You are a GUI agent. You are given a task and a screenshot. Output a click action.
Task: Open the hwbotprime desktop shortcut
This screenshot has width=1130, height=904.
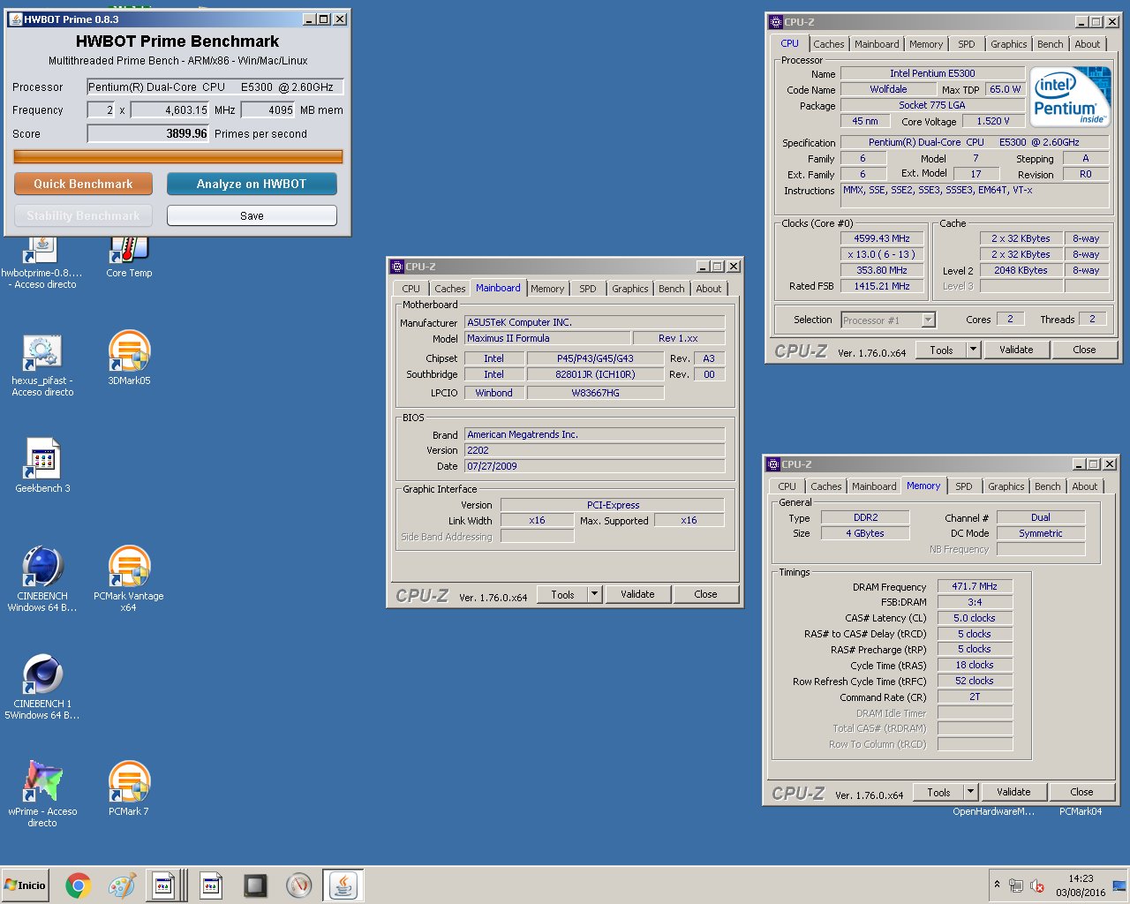coord(42,262)
